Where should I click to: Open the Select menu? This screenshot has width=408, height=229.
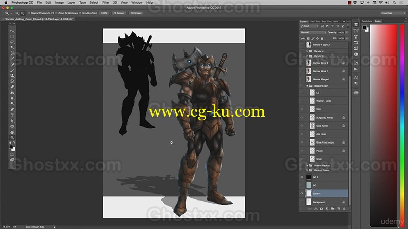pos(94,3)
